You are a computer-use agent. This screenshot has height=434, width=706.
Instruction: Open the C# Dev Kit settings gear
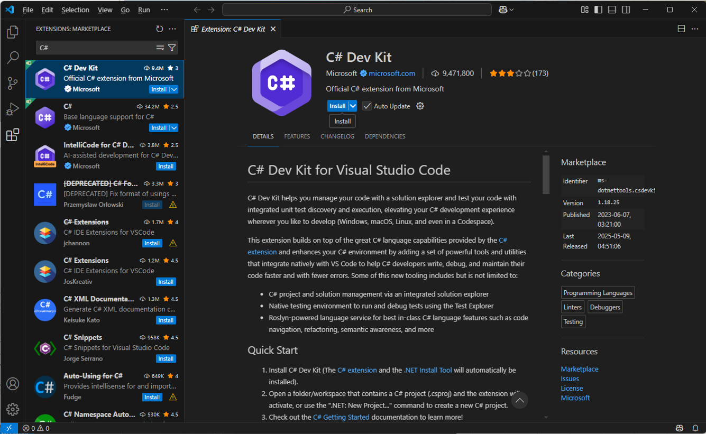(420, 106)
